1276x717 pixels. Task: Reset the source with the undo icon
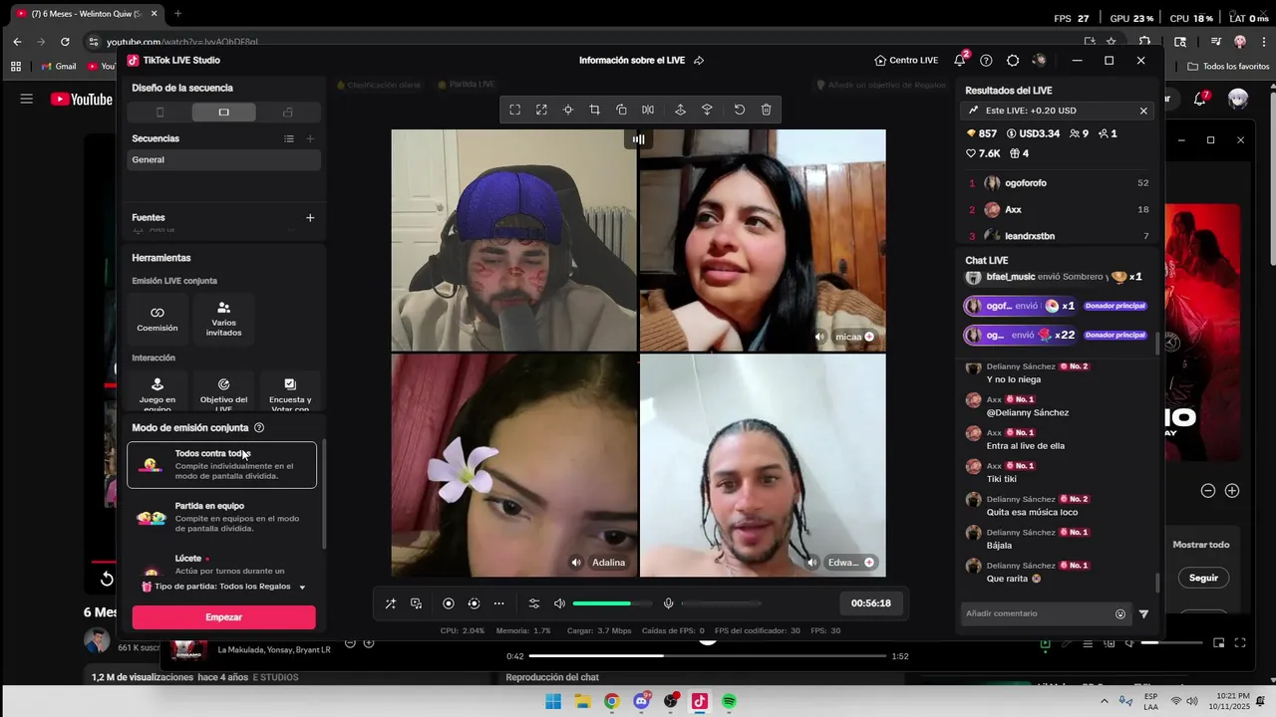(740, 110)
